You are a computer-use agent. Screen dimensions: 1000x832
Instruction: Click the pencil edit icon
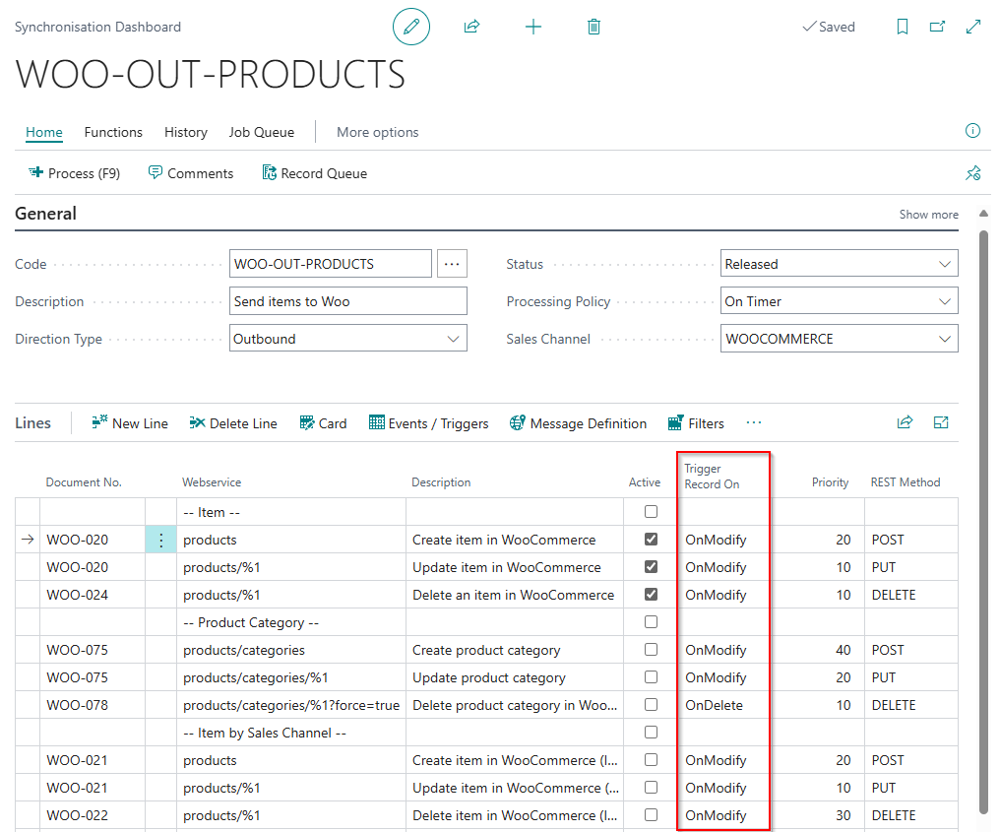(x=411, y=27)
